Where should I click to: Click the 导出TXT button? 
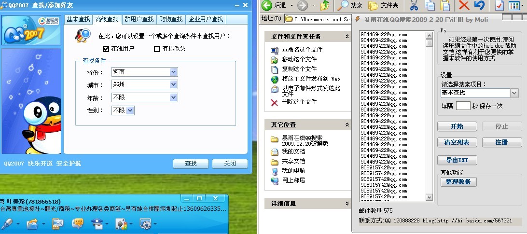pos(457,160)
